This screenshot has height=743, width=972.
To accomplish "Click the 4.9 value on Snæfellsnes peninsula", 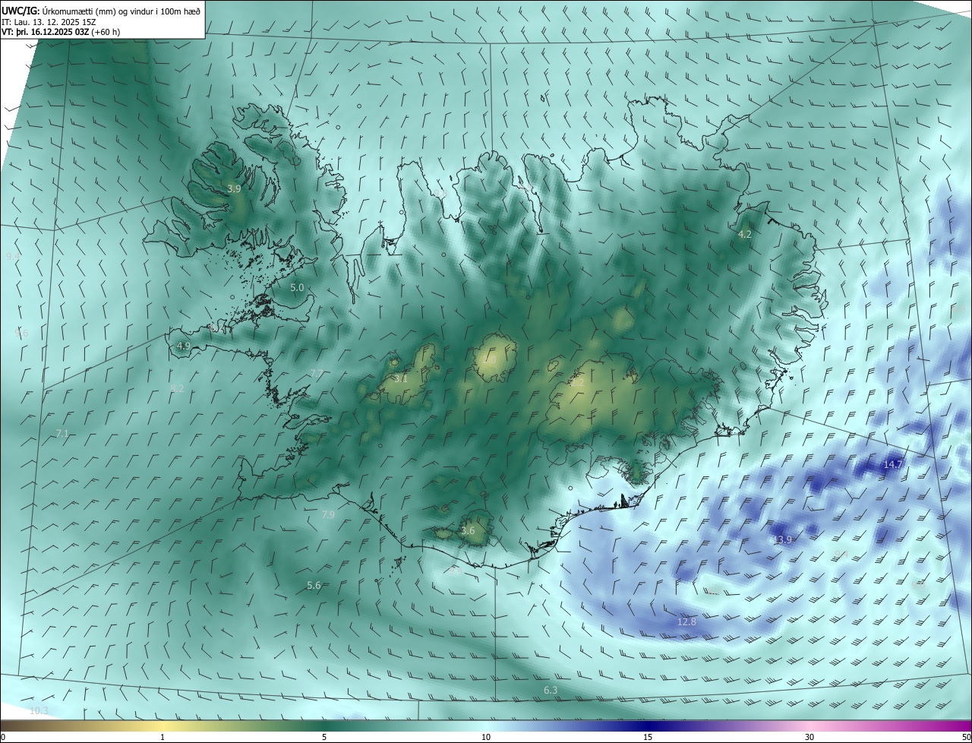I will click(x=183, y=346).
